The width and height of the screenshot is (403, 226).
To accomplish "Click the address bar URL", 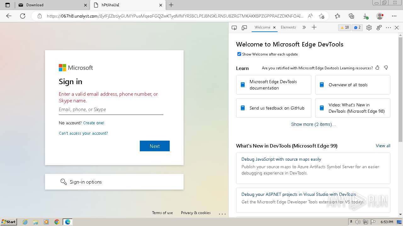I will [x=175, y=16].
